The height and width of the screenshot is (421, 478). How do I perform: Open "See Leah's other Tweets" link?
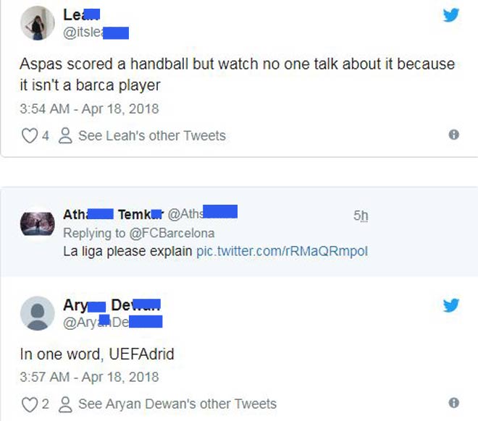point(152,136)
